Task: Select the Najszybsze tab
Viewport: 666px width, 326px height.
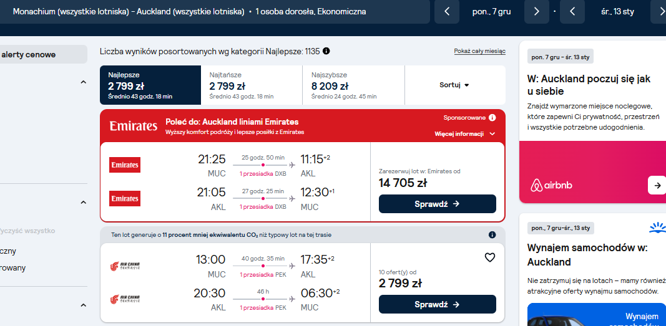Action: tap(354, 85)
